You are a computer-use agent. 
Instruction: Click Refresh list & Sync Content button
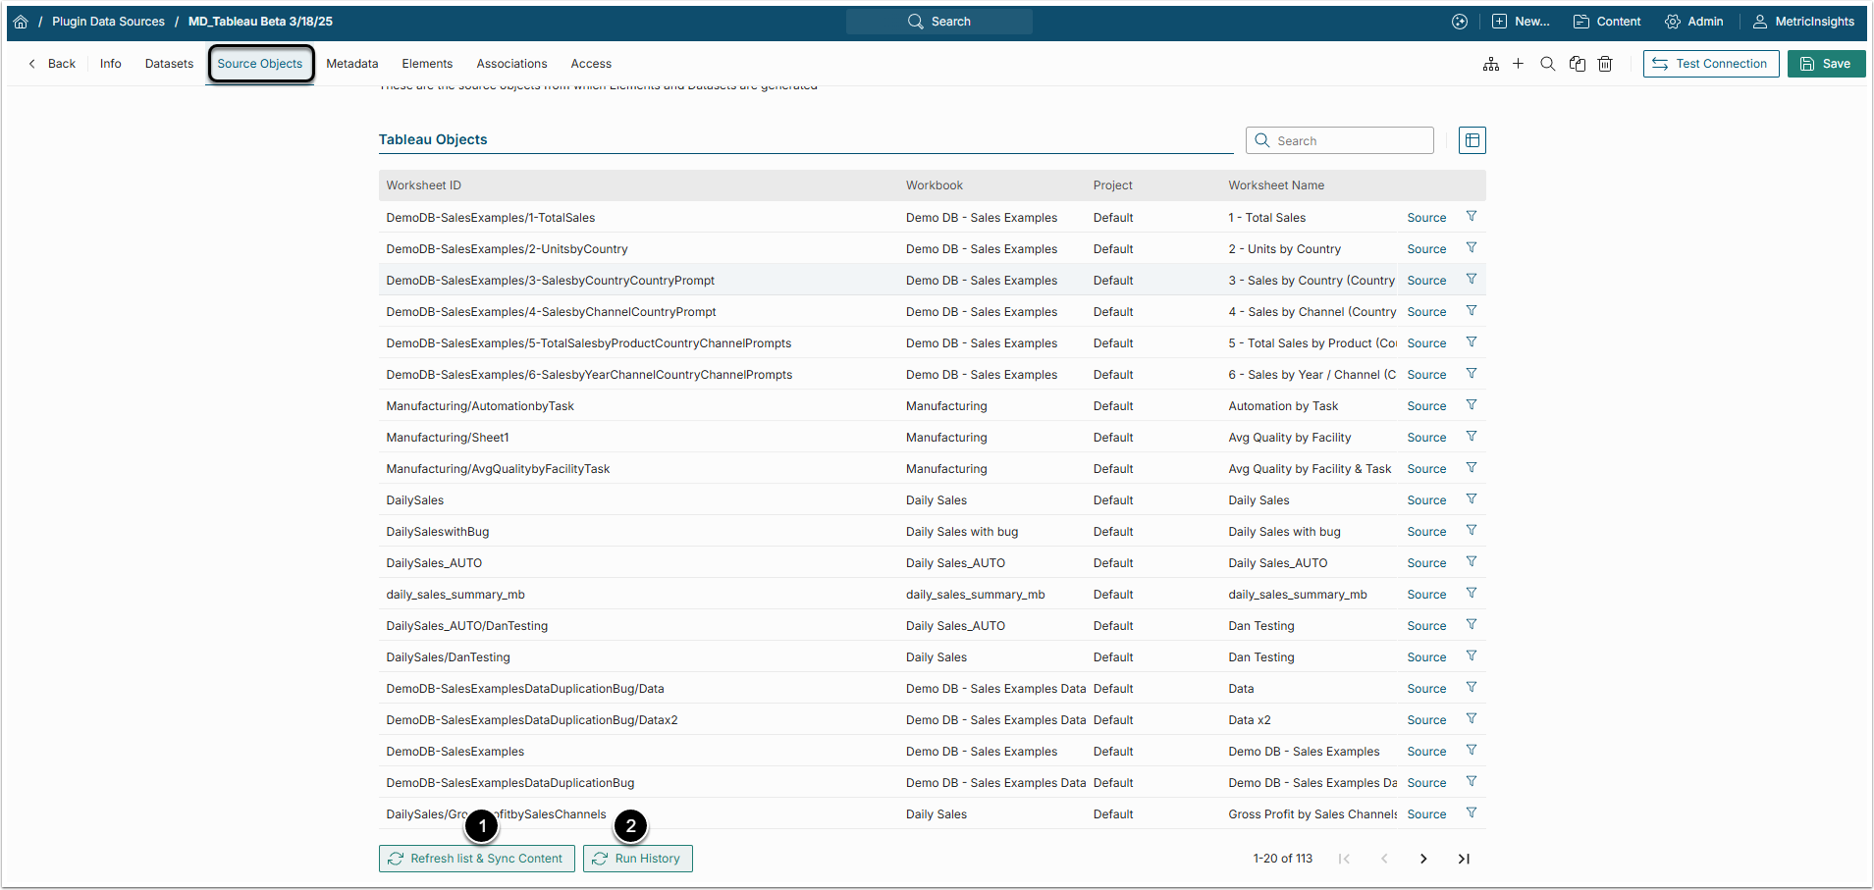[x=476, y=859]
